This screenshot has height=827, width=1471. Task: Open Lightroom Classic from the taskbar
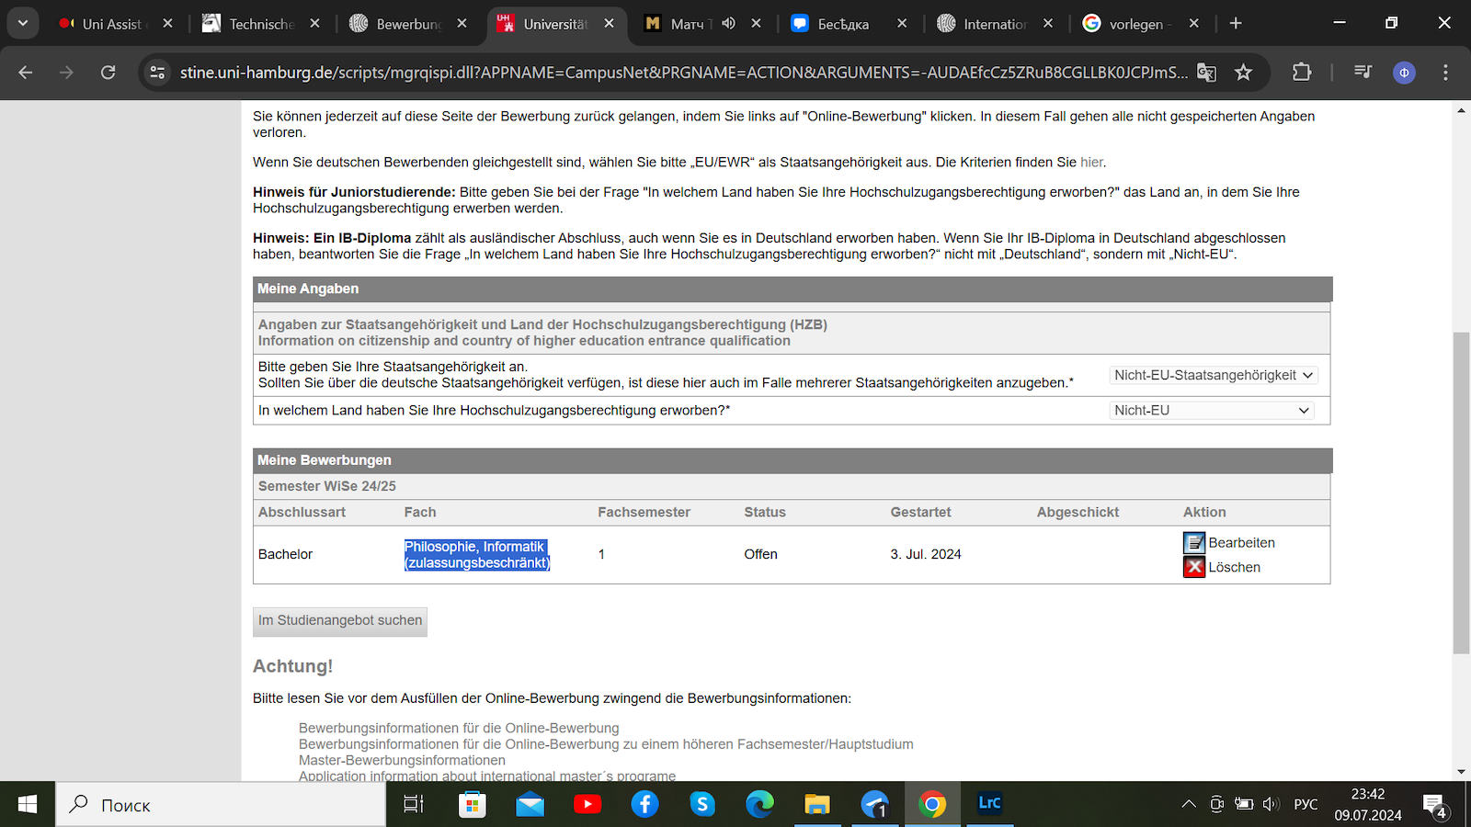pos(989,804)
